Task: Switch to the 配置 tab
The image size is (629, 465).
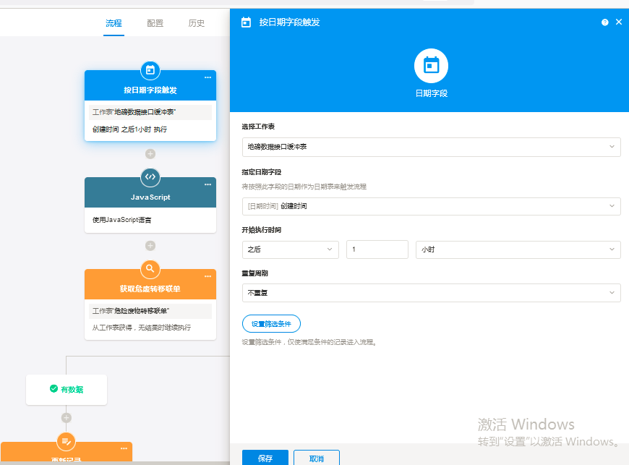Action: [x=155, y=23]
